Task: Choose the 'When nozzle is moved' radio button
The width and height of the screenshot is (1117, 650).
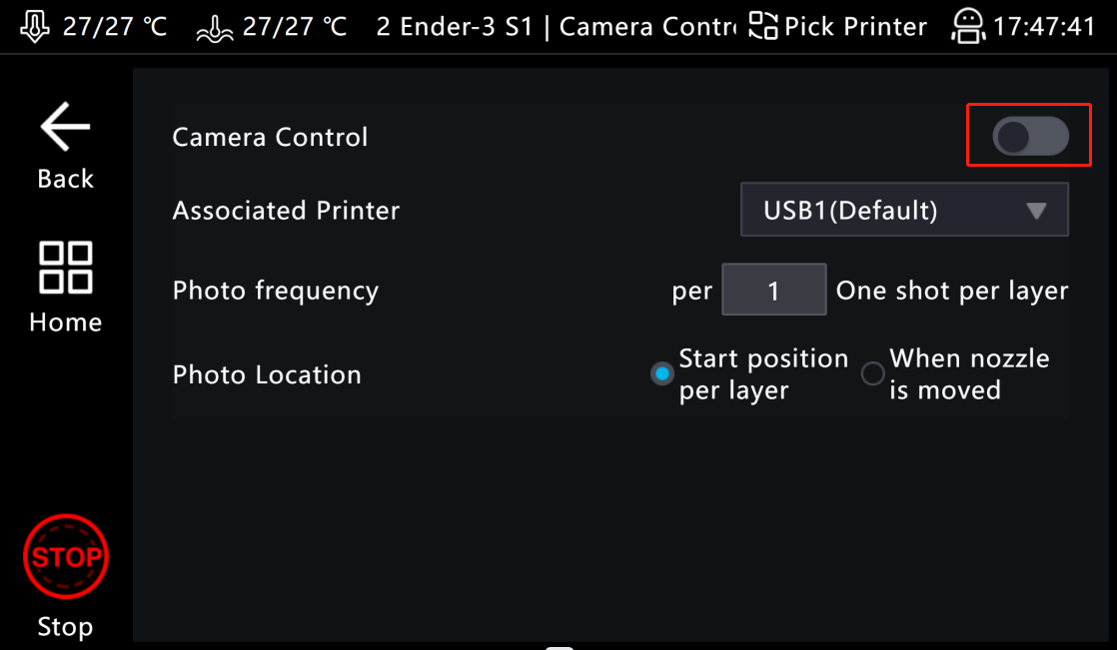Action: click(873, 374)
